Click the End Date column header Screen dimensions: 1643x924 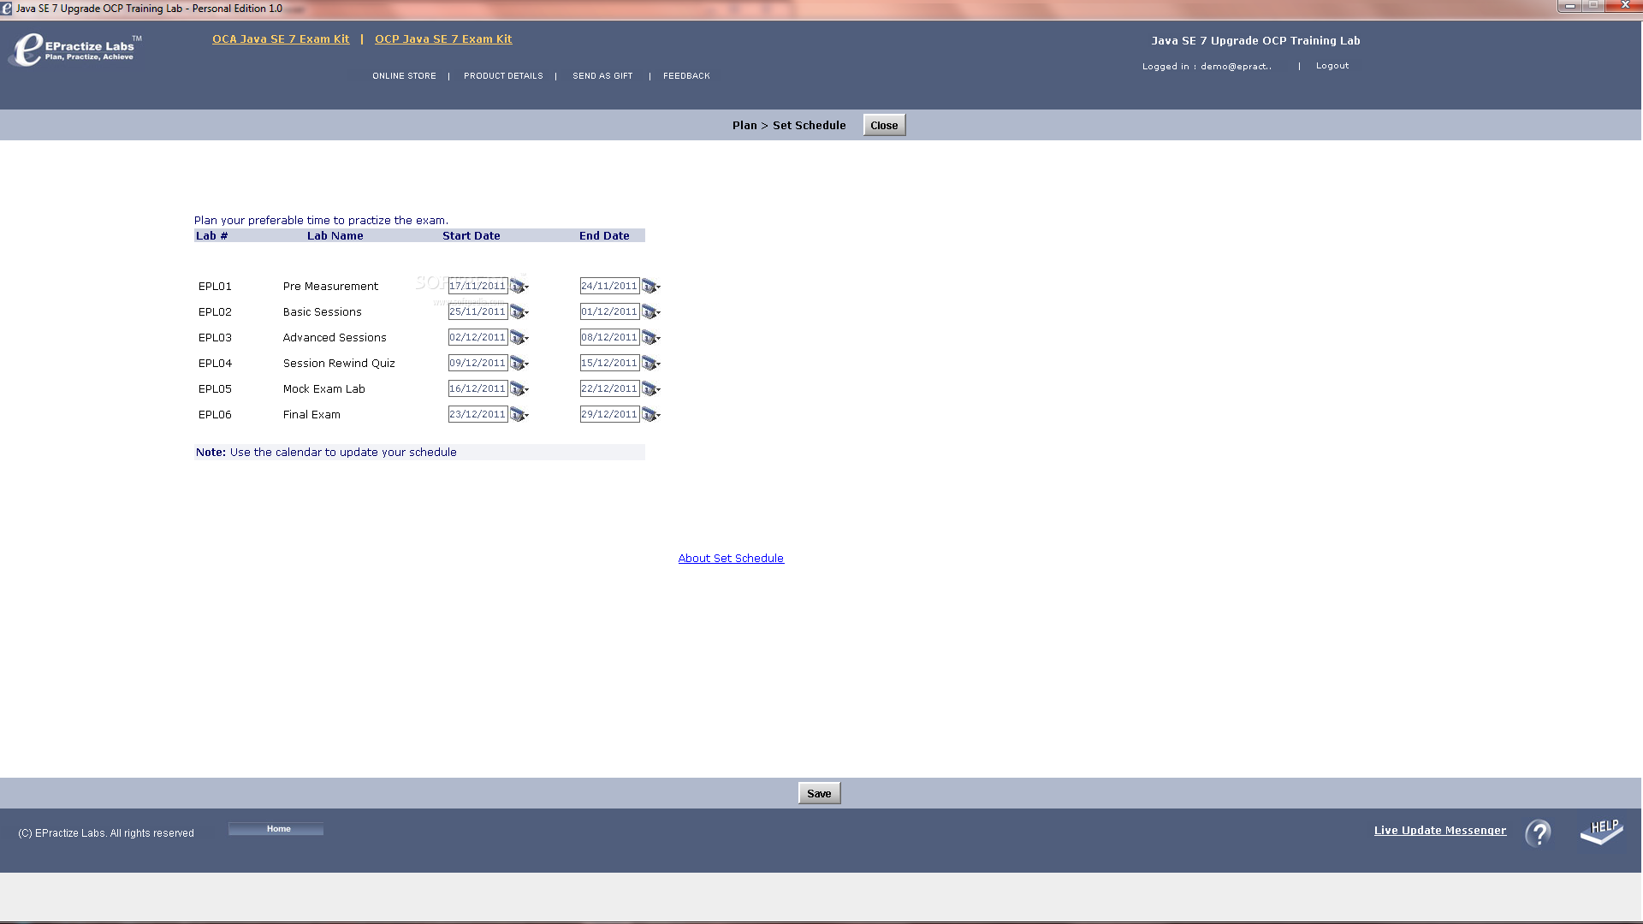[604, 236]
